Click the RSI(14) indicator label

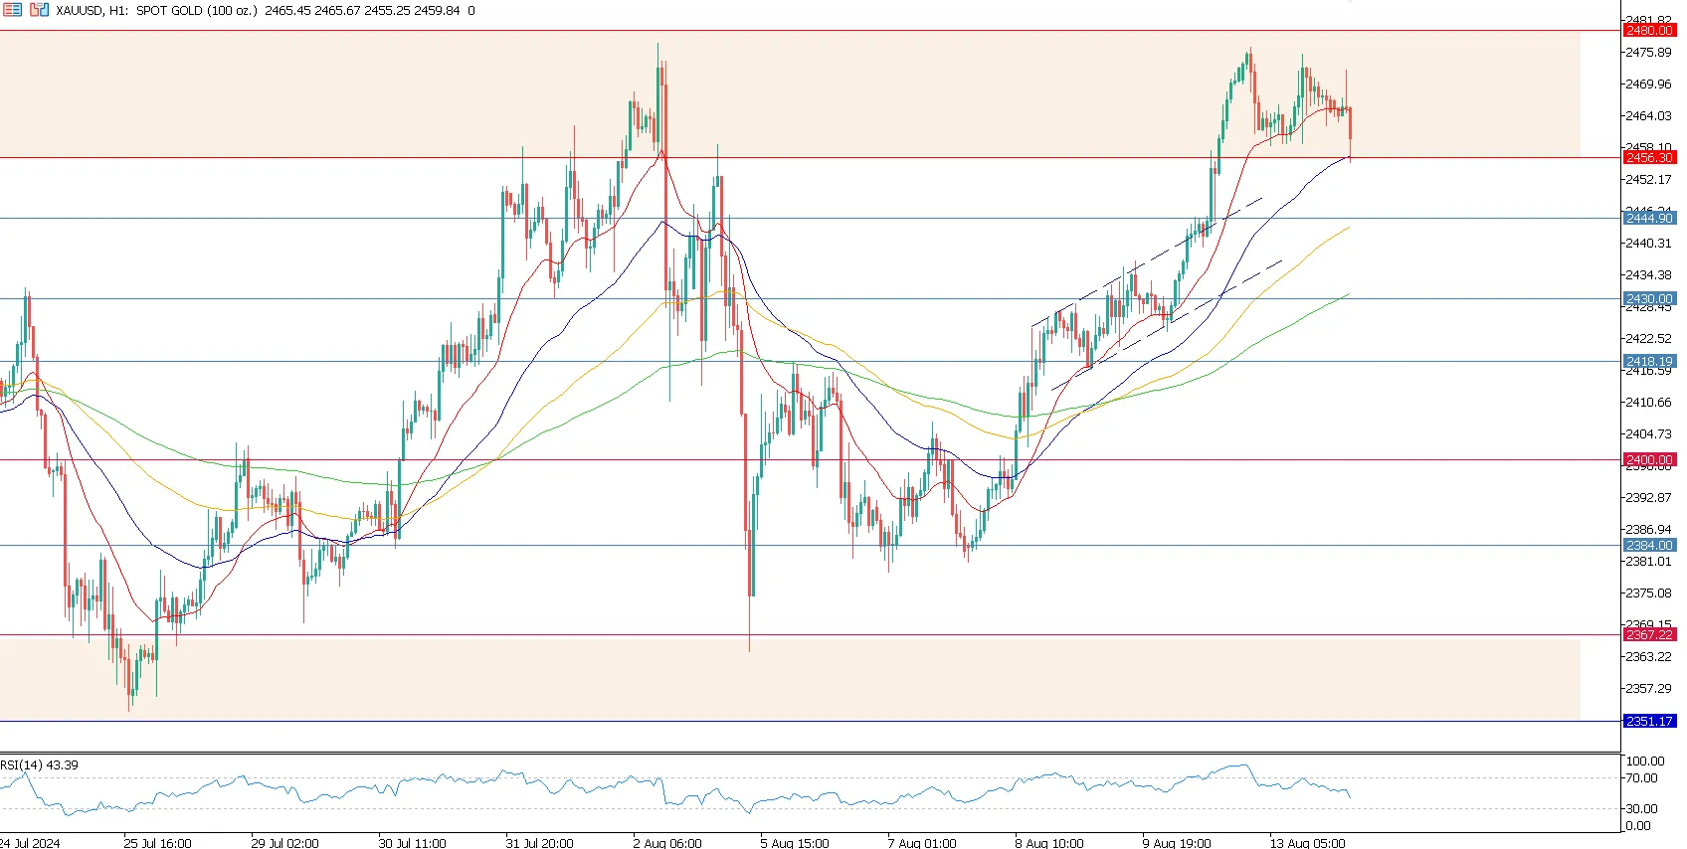pos(39,765)
